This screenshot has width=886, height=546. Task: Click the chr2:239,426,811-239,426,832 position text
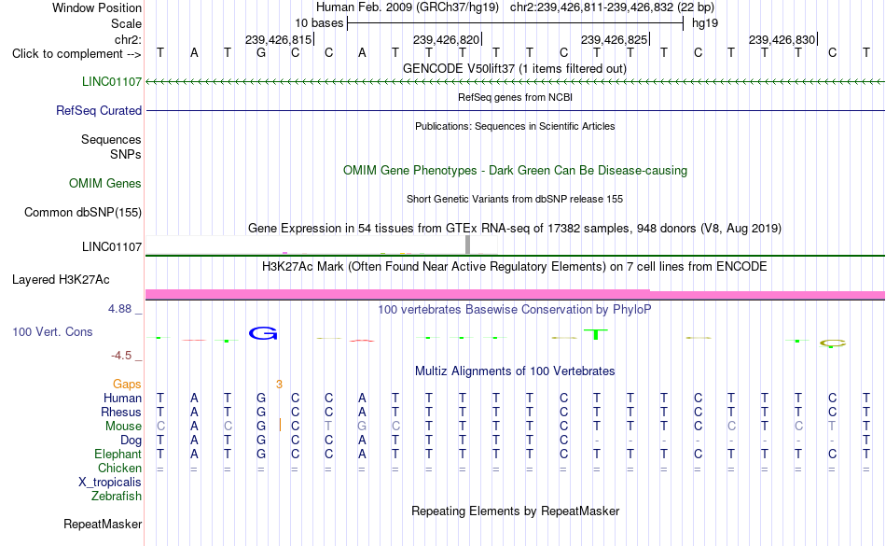(612, 7)
